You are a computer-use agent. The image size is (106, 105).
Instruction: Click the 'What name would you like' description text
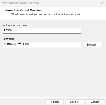[x=46, y=14]
